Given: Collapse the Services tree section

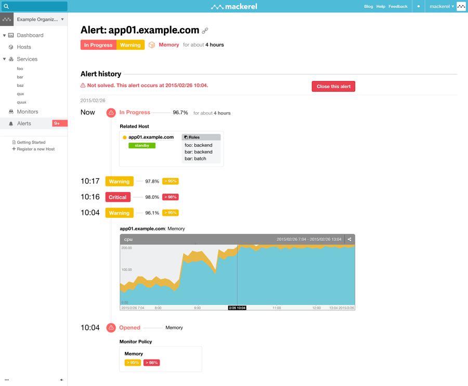Looking at the screenshot, I should coord(5,59).
